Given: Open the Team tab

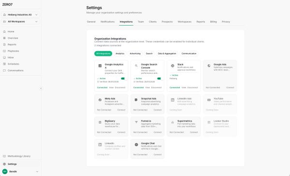Looking at the screenshot, I should tap(141, 22).
